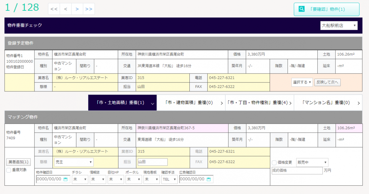Go to previous record with < button
This screenshot has width=369, height=194.
pyautogui.click(x=65, y=9)
